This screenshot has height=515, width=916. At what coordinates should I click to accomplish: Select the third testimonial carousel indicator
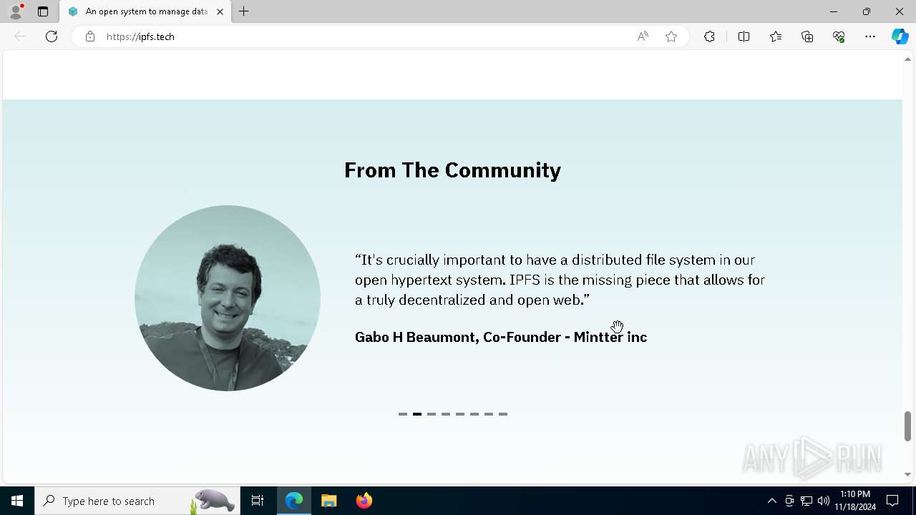point(432,414)
